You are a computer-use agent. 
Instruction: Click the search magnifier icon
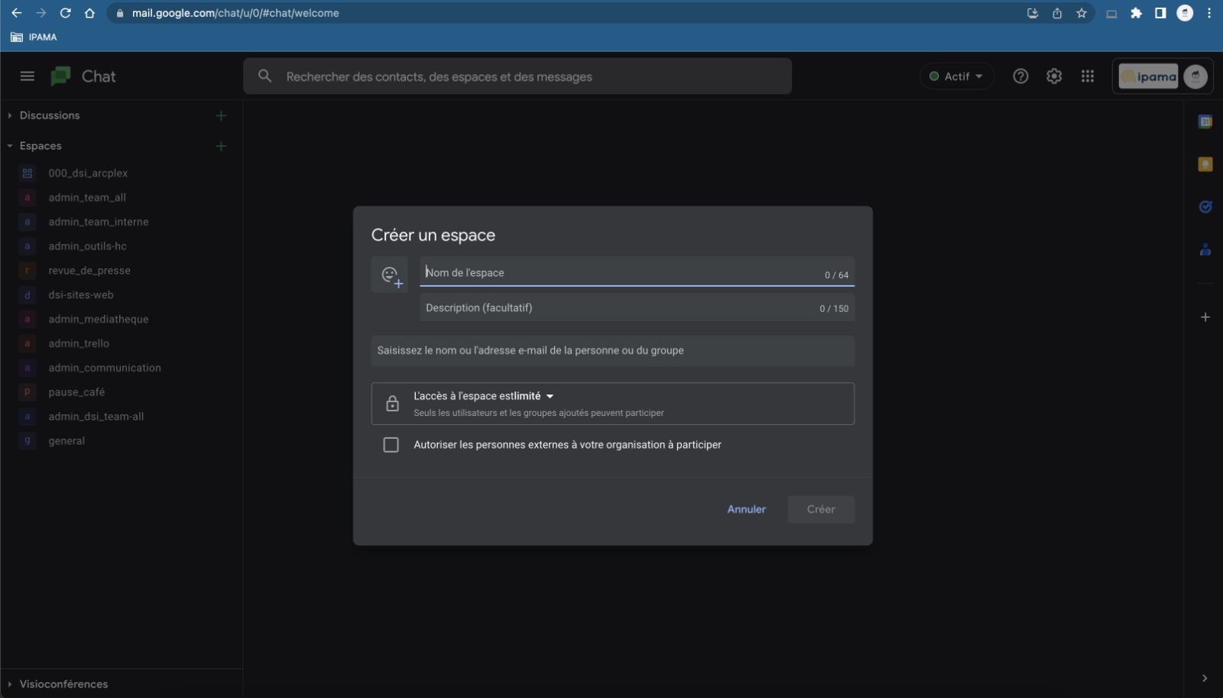pos(264,76)
